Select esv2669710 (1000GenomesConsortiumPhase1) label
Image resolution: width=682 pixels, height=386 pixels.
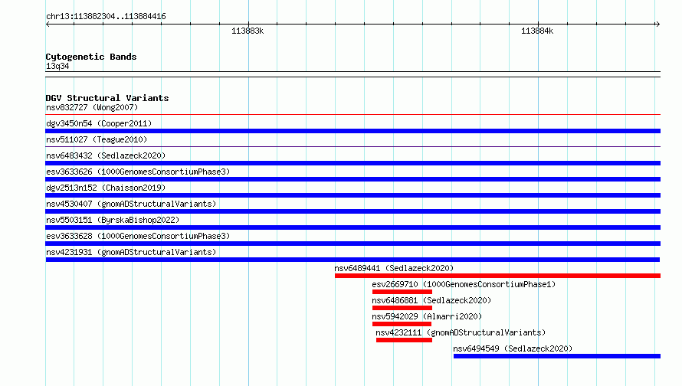(x=464, y=284)
